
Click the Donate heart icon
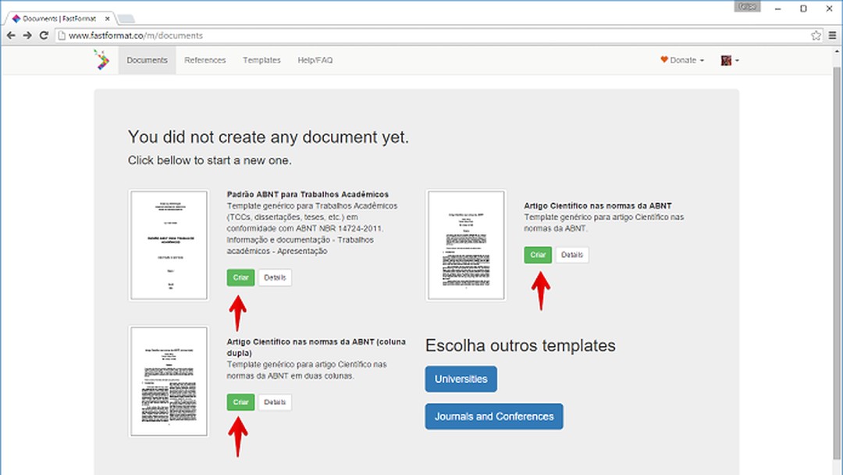pos(664,59)
